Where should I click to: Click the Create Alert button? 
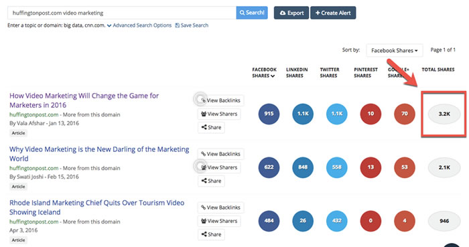pos(333,13)
